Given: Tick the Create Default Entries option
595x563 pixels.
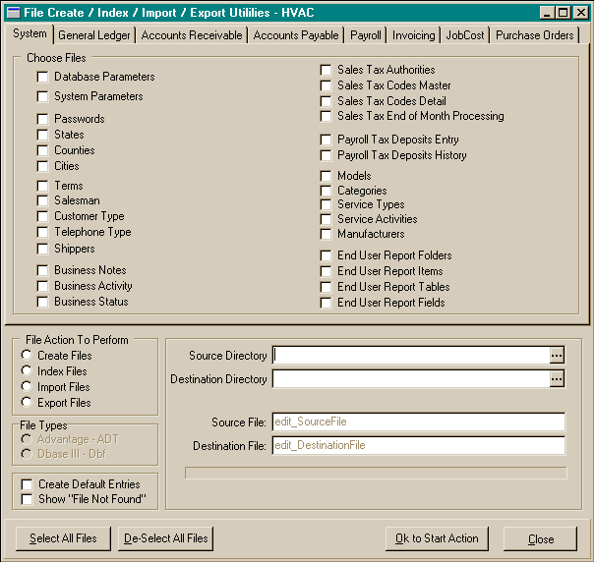Looking at the screenshot, I should (28, 484).
